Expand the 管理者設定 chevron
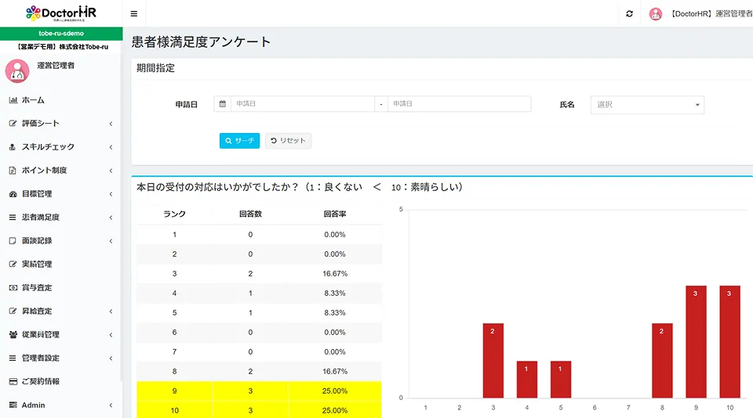The height and width of the screenshot is (418, 753). click(x=111, y=359)
